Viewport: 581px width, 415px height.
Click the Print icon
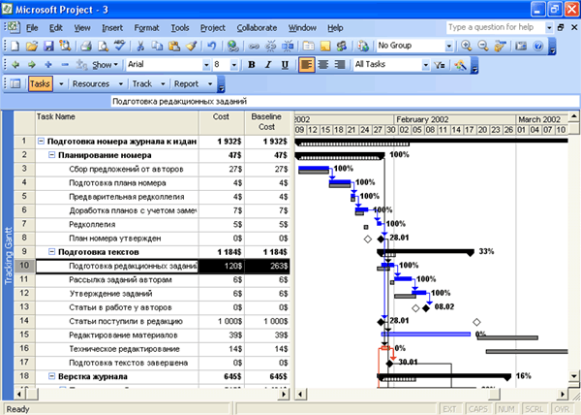[84, 46]
